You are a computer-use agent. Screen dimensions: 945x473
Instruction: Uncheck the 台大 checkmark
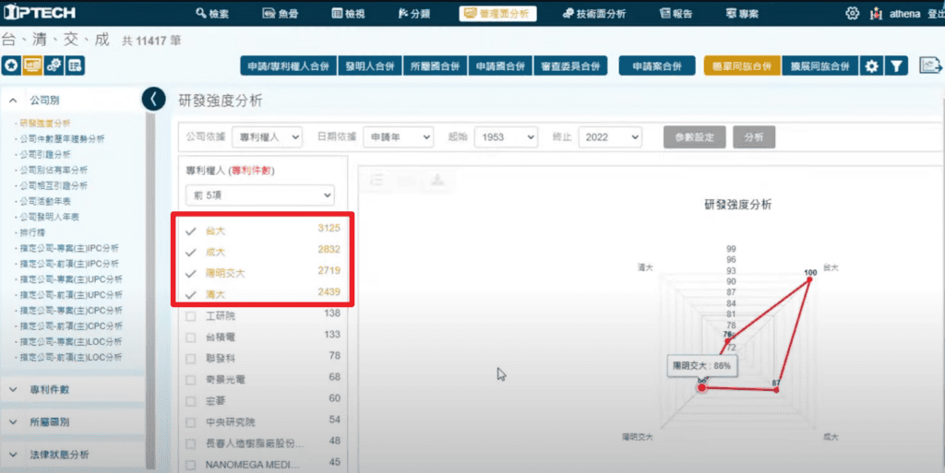(191, 230)
